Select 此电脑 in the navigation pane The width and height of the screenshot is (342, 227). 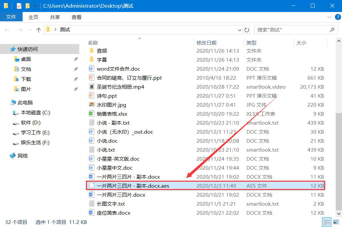[x=25, y=102]
